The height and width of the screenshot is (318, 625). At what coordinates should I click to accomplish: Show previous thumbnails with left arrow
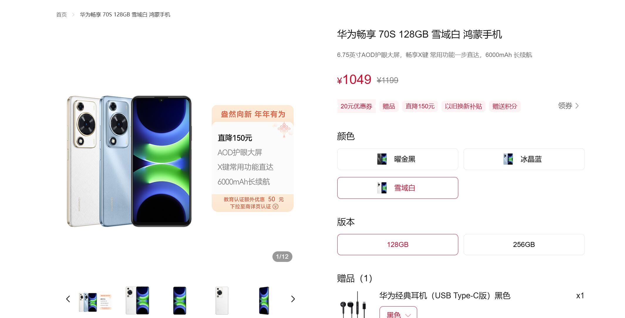[x=68, y=299]
